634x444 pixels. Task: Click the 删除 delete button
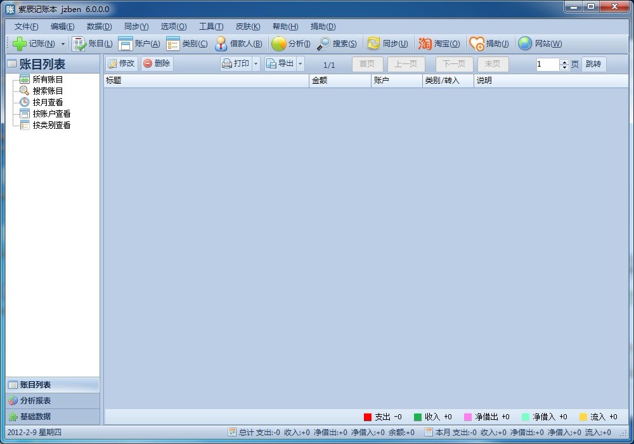click(157, 63)
